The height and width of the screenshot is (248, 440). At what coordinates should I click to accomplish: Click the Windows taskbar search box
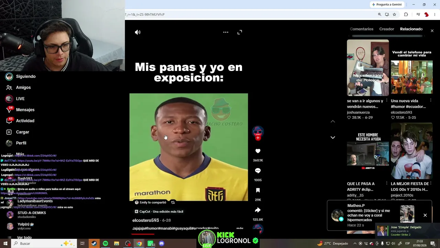(45, 244)
